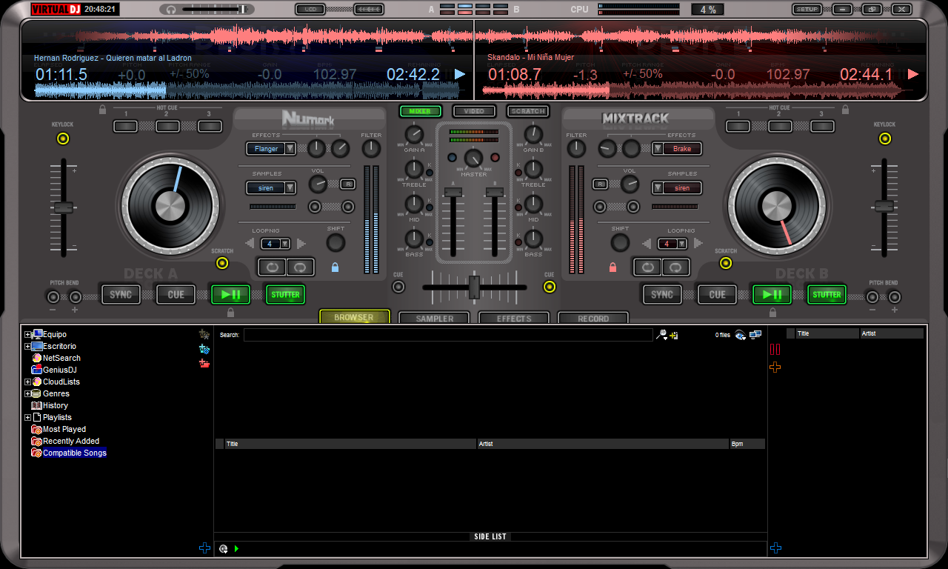This screenshot has height=569, width=948.
Task: Toggle Deck B keylock yellow button
Action: tap(884, 139)
